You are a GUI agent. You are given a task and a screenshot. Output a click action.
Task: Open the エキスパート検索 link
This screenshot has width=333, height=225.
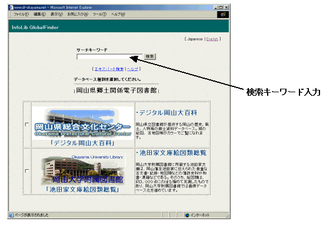click(109, 69)
